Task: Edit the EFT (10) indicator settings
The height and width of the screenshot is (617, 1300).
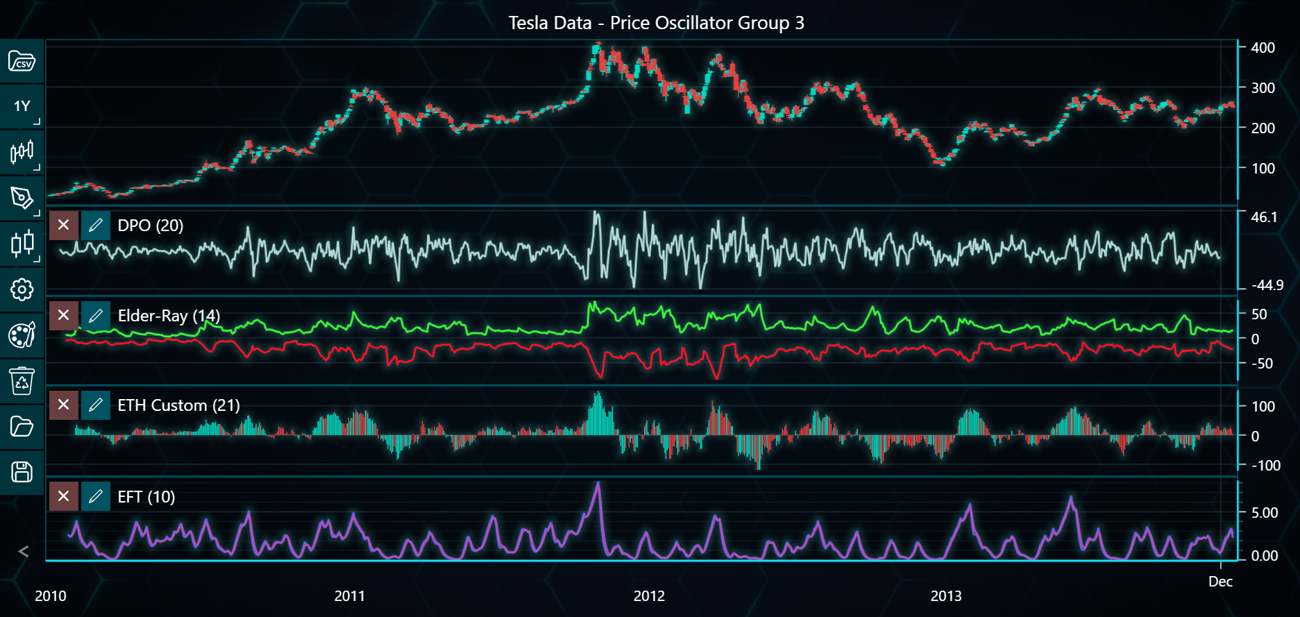Action: point(96,496)
